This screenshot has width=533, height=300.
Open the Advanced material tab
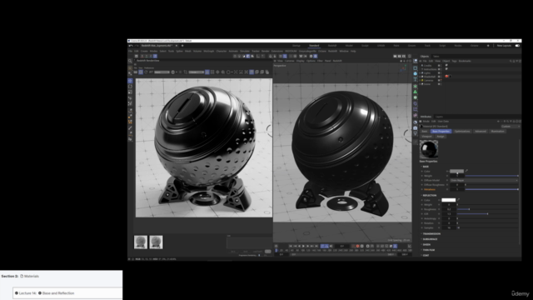(x=481, y=132)
